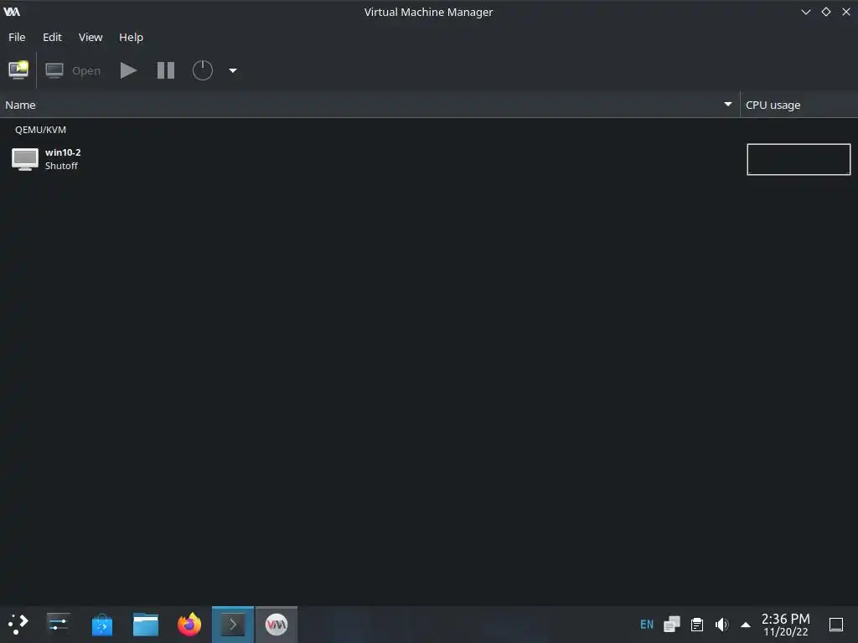
Task: Close the Virtual Machine Manager window
Action: [846, 12]
